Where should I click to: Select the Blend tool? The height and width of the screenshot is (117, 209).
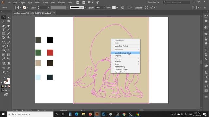pyautogui.click(x=8, y=58)
